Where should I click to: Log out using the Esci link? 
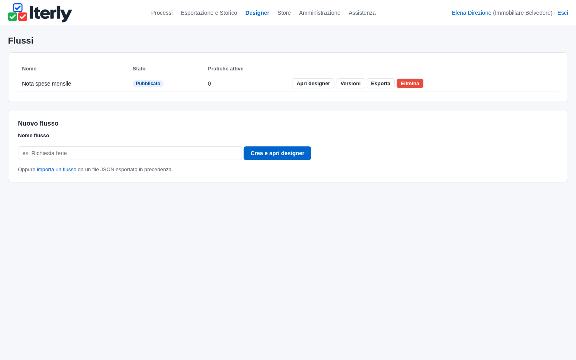click(562, 13)
